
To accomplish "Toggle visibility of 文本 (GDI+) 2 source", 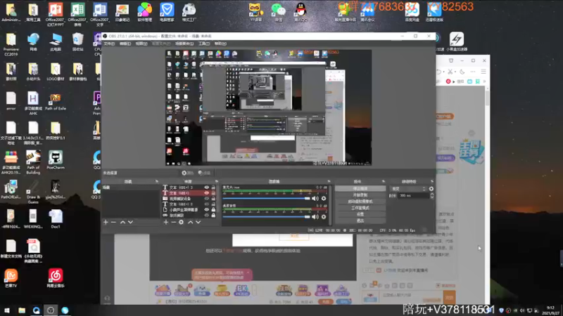I will 206,204.
